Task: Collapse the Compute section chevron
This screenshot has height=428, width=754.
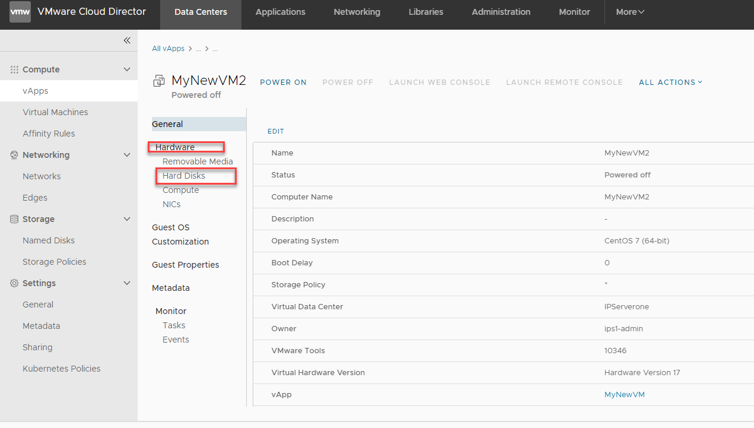Action: click(x=126, y=69)
